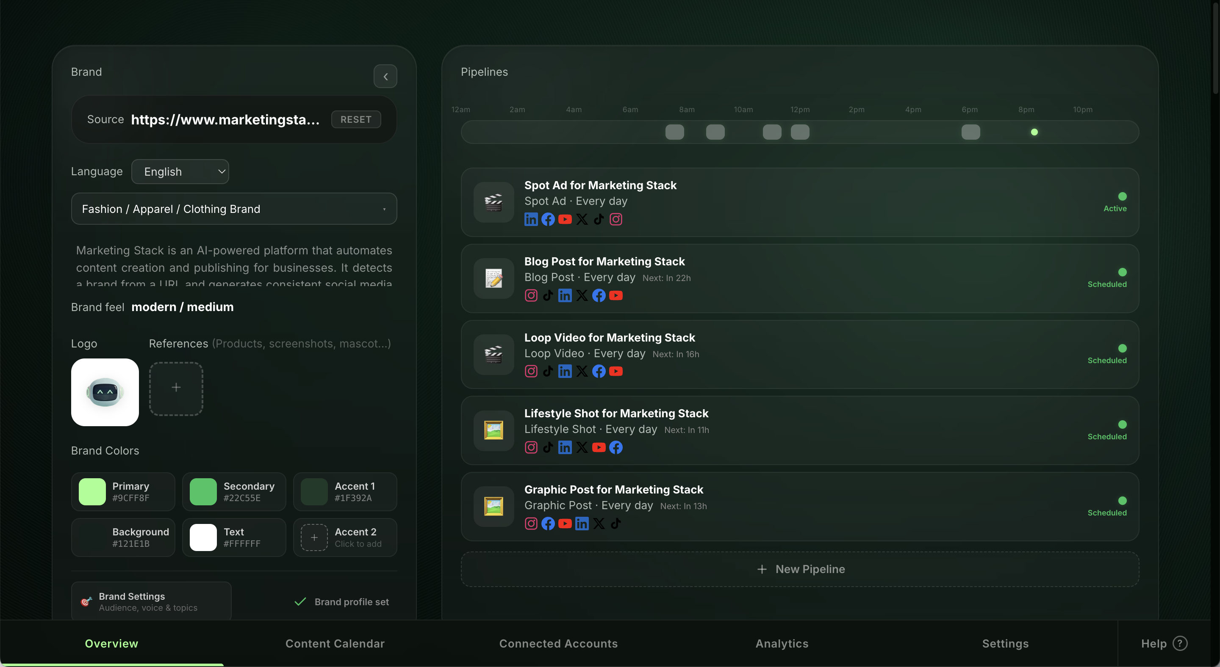This screenshot has width=1220, height=667.
Task: Click TikTok icon on Loop Video pipeline
Action: coord(548,371)
